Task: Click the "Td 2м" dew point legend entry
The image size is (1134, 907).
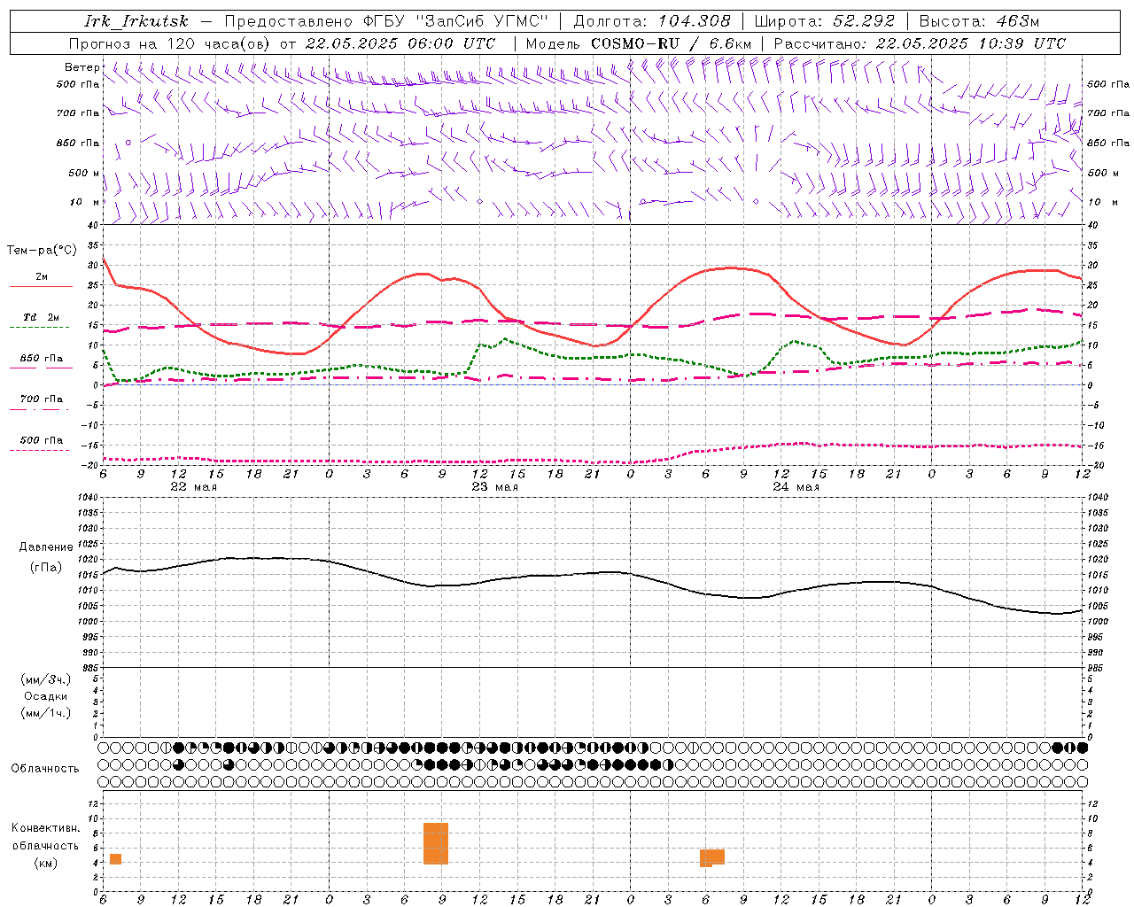Action: [42, 317]
